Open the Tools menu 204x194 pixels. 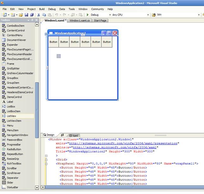(x=72, y=9)
